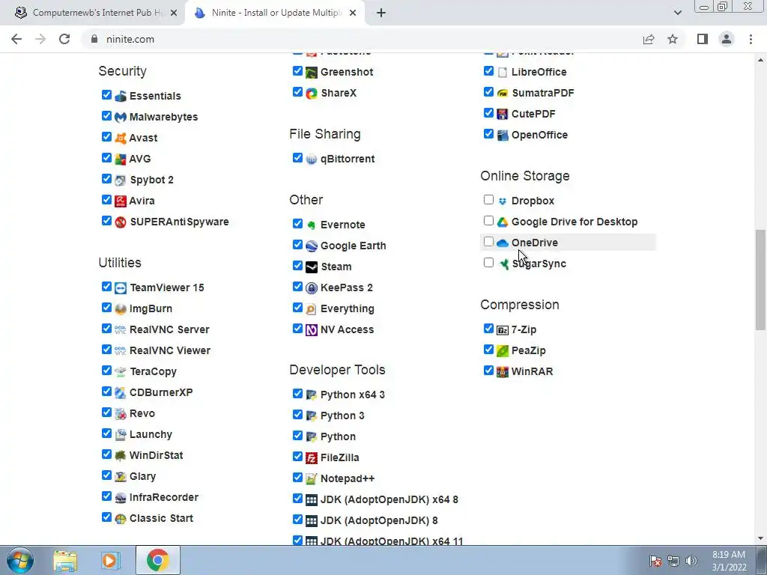Click the Google Earth icon
The image size is (767, 575).
click(x=312, y=246)
